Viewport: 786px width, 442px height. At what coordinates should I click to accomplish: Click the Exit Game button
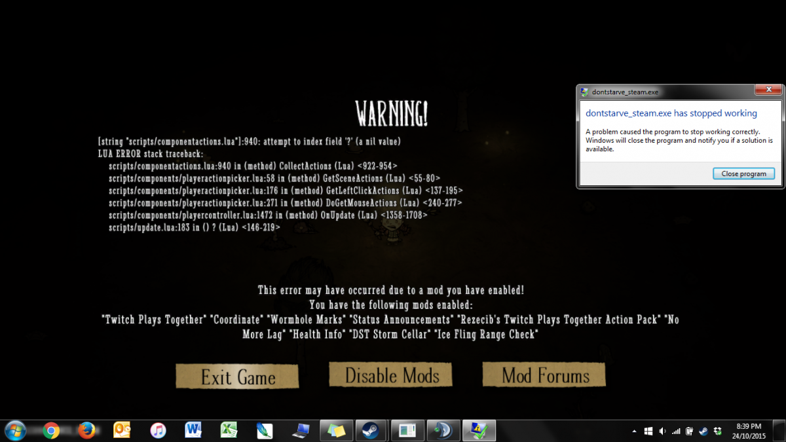[237, 377]
